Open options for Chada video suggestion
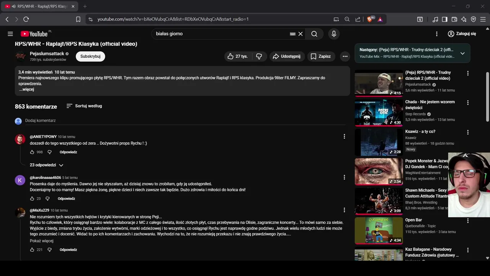 [467, 103]
